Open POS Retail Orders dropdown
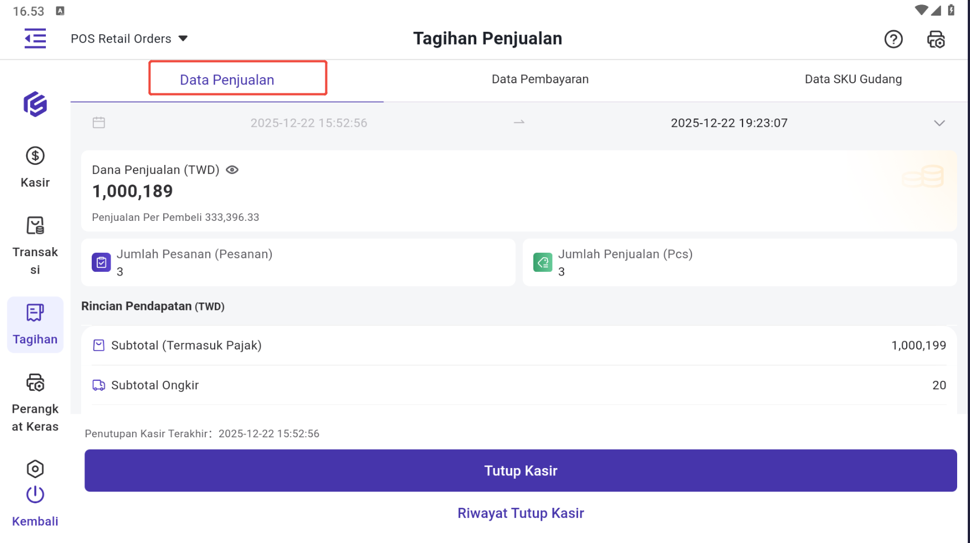The image size is (970, 543). click(x=129, y=39)
